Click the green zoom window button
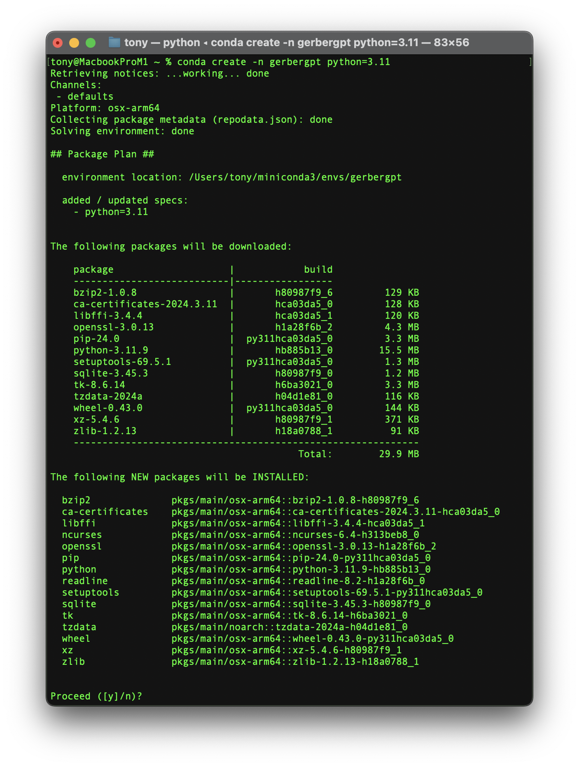This screenshot has width=579, height=767. (x=91, y=43)
